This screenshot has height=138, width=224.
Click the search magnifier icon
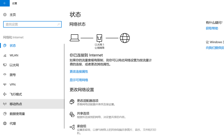click(59, 24)
